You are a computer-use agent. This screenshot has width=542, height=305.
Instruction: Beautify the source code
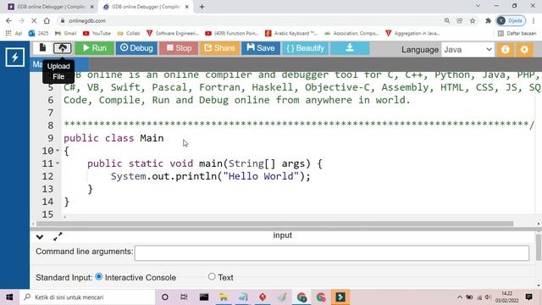(x=305, y=48)
